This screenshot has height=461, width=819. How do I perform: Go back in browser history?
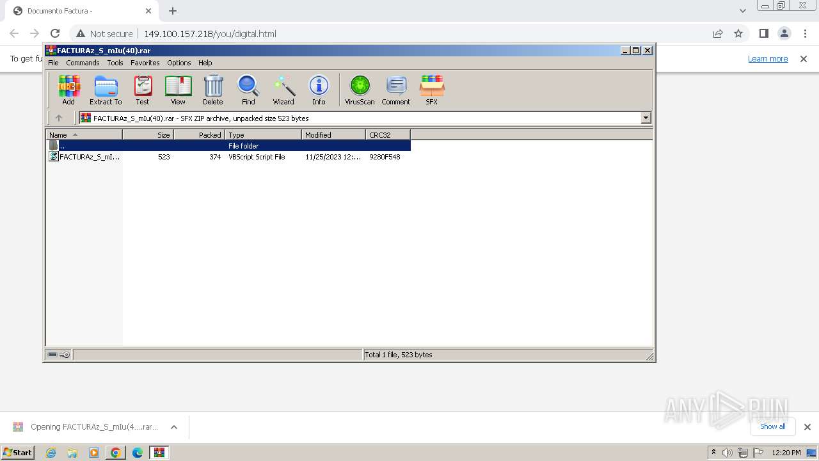[x=14, y=33]
